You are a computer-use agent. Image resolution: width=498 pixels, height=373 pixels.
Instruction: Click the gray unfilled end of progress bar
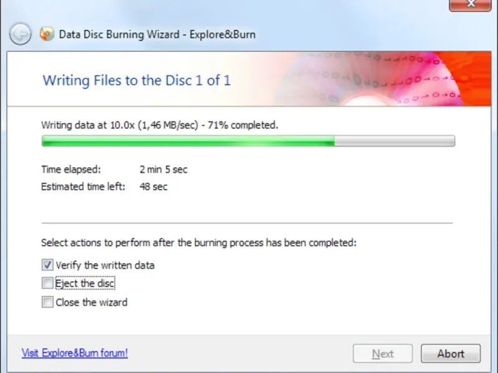(395, 141)
